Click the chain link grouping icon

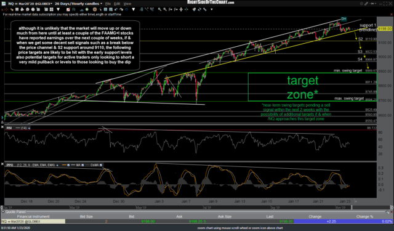366,4
